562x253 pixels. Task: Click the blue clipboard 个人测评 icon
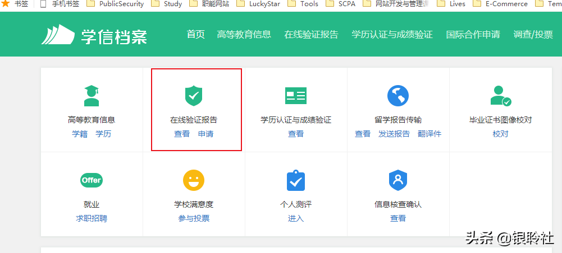tap(296, 180)
